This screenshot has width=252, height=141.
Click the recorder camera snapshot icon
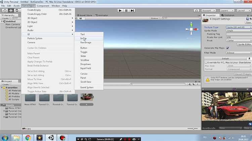tap(134, 139)
